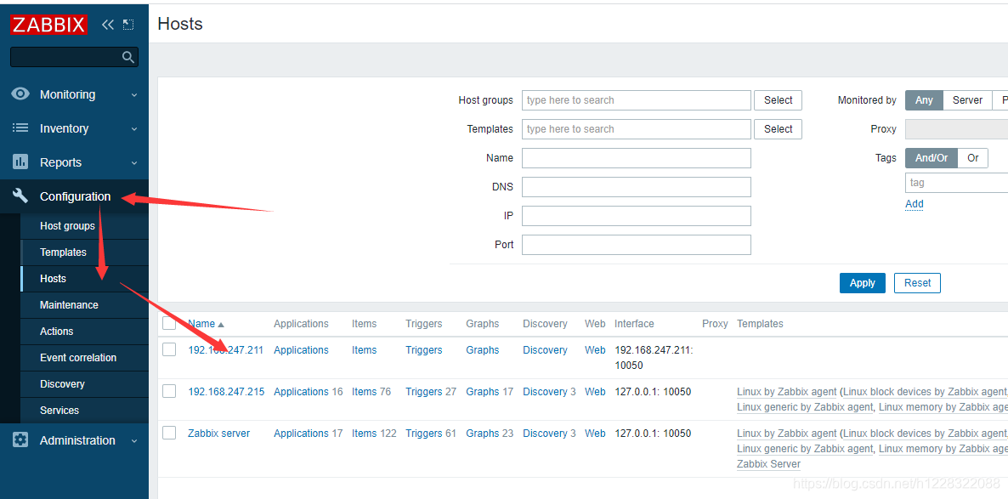
Task: Open Discovery 3 for Zabbix server
Action: 545,434
